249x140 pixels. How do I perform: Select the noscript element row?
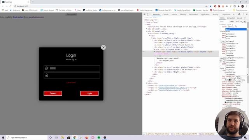[177, 27]
